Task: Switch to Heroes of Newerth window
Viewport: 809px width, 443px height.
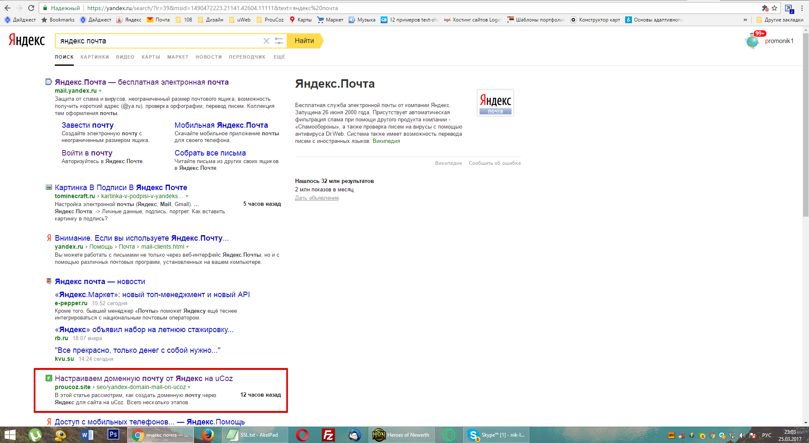Action: tap(401, 435)
